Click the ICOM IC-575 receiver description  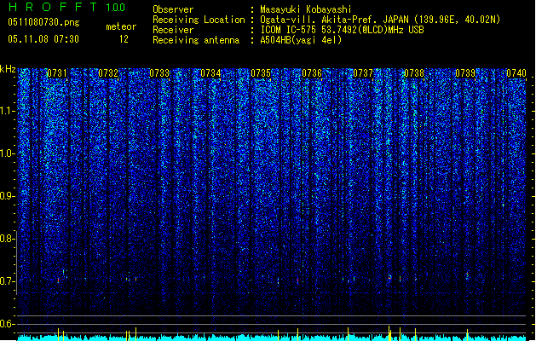tap(342, 30)
